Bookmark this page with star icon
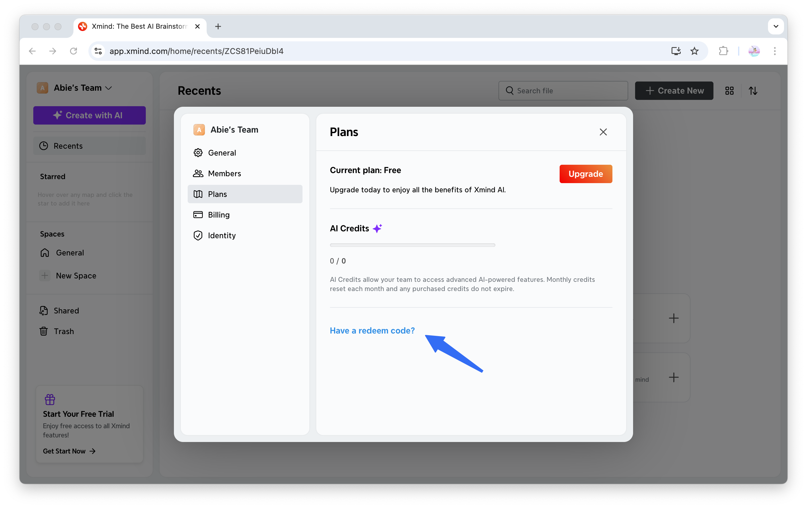Image resolution: width=807 pixels, height=508 pixels. pos(695,51)
